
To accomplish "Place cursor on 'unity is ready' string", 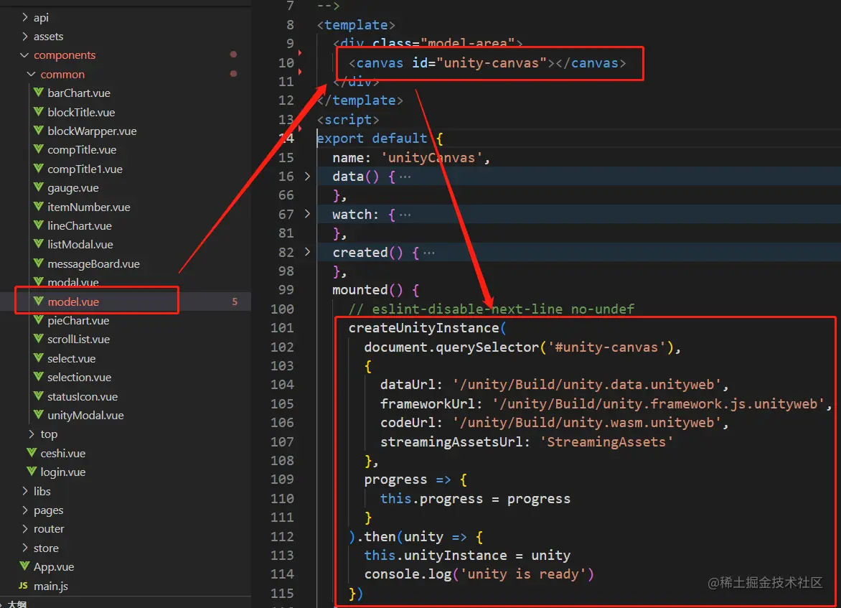I will coord(523,574).
